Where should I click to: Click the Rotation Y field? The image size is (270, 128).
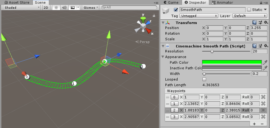[x=236, y=33]
